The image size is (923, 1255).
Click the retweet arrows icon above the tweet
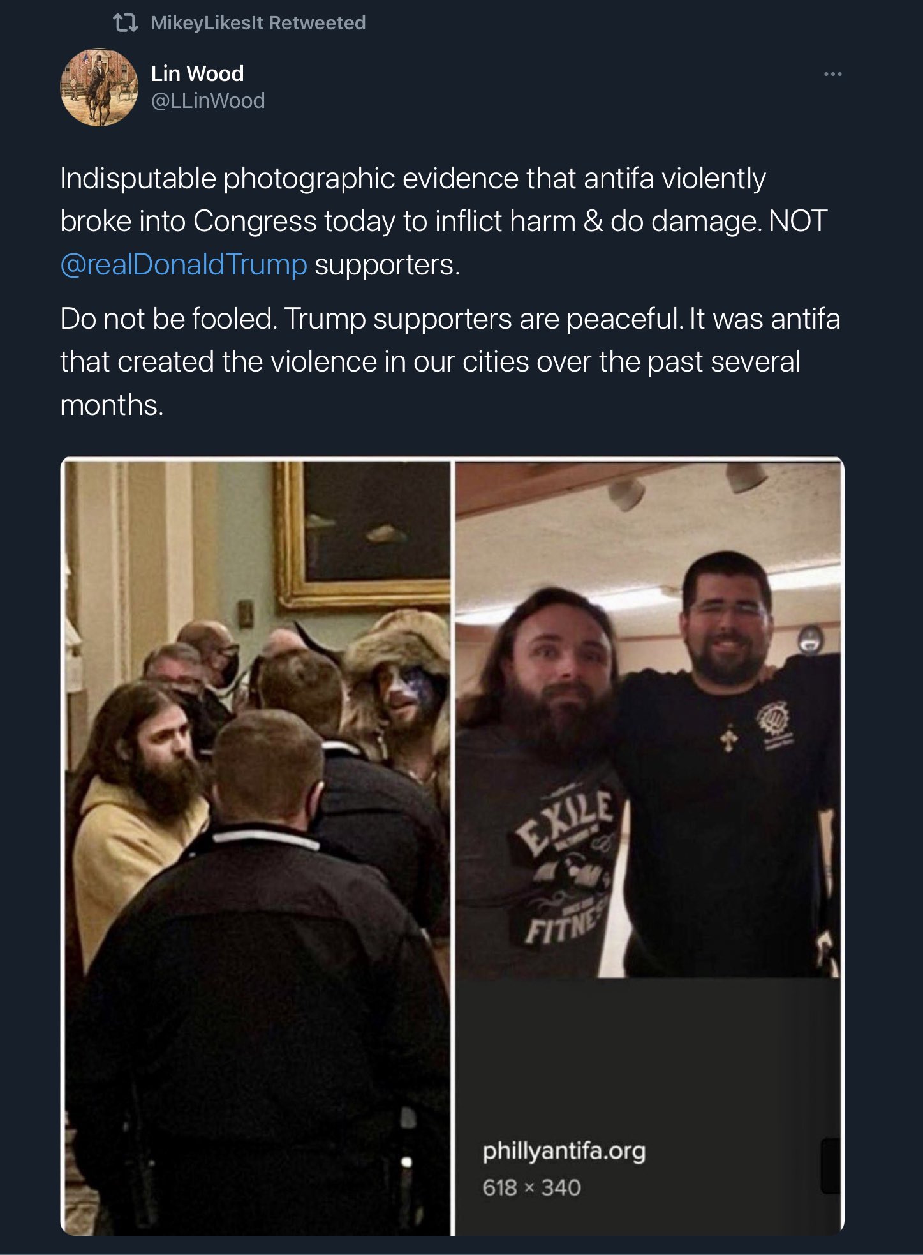tap(125, 24)
